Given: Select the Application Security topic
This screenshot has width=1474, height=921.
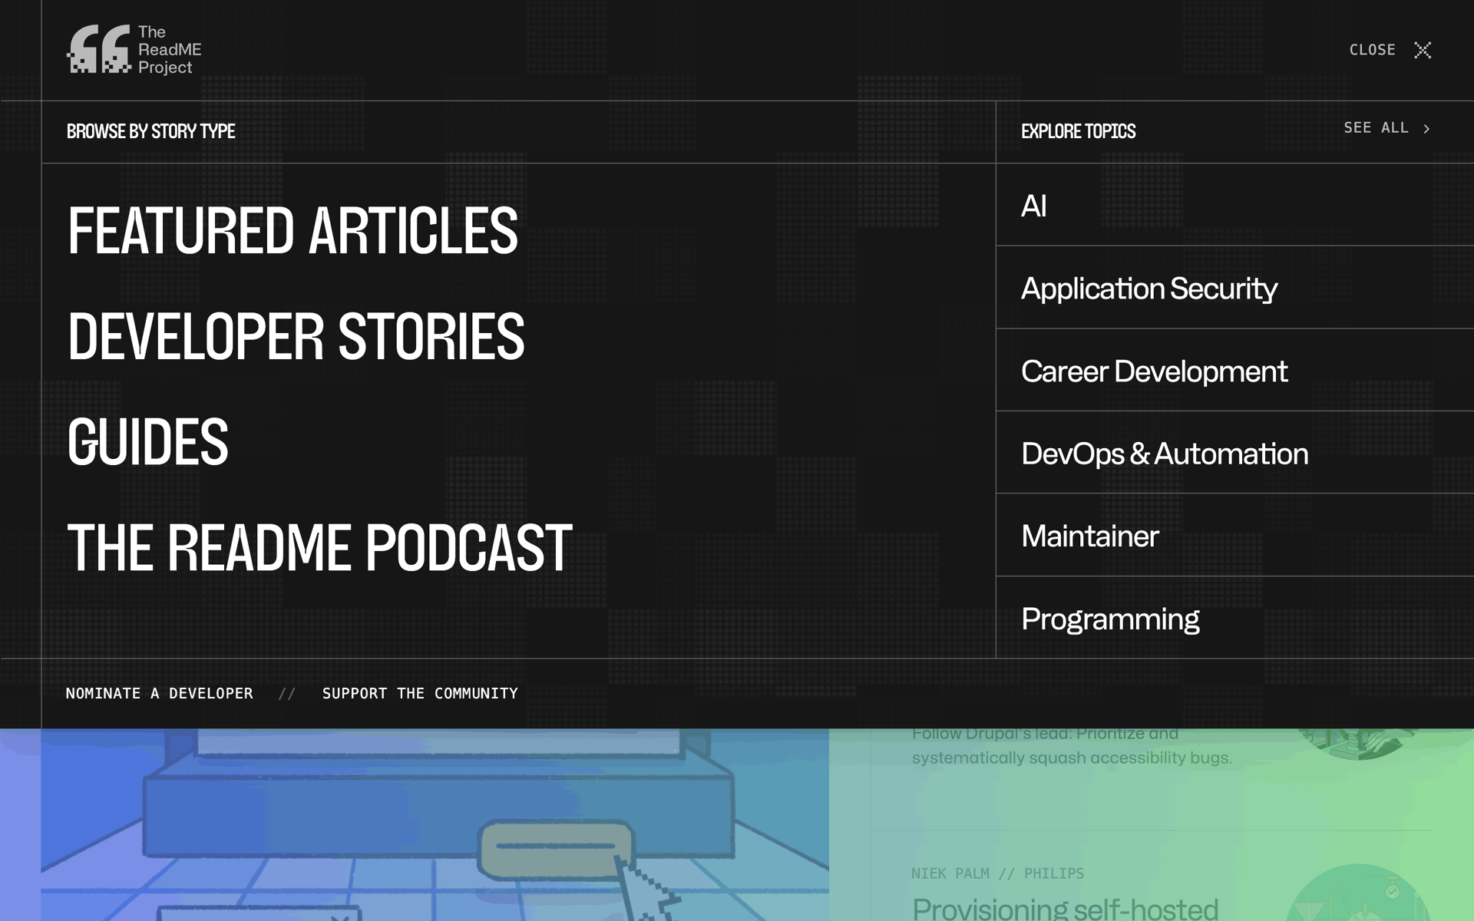Looking at the screenshot, I should 1148,289.
